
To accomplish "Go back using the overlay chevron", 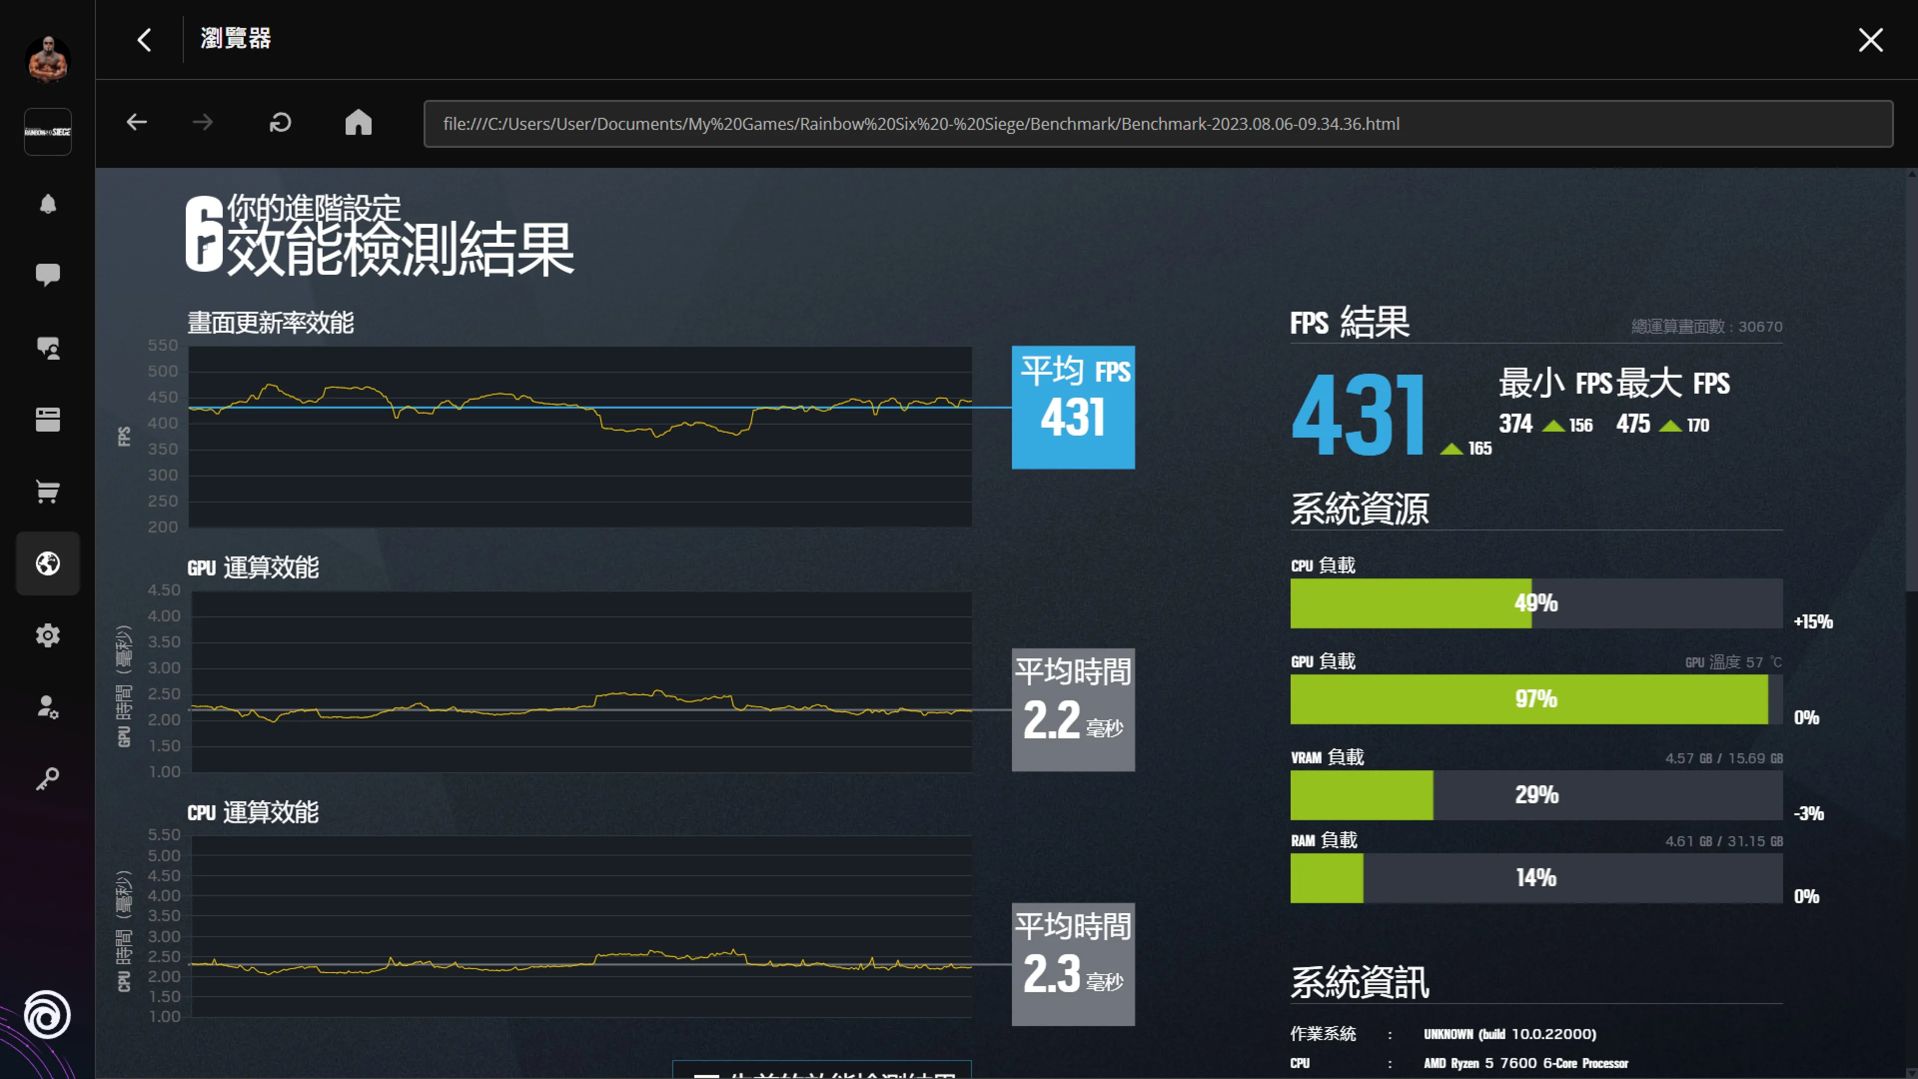I will [144, 39].
